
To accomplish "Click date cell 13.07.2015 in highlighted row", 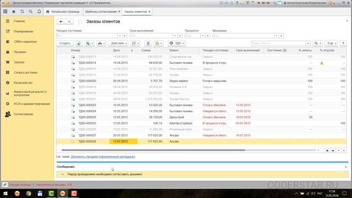I will [123, 141].
